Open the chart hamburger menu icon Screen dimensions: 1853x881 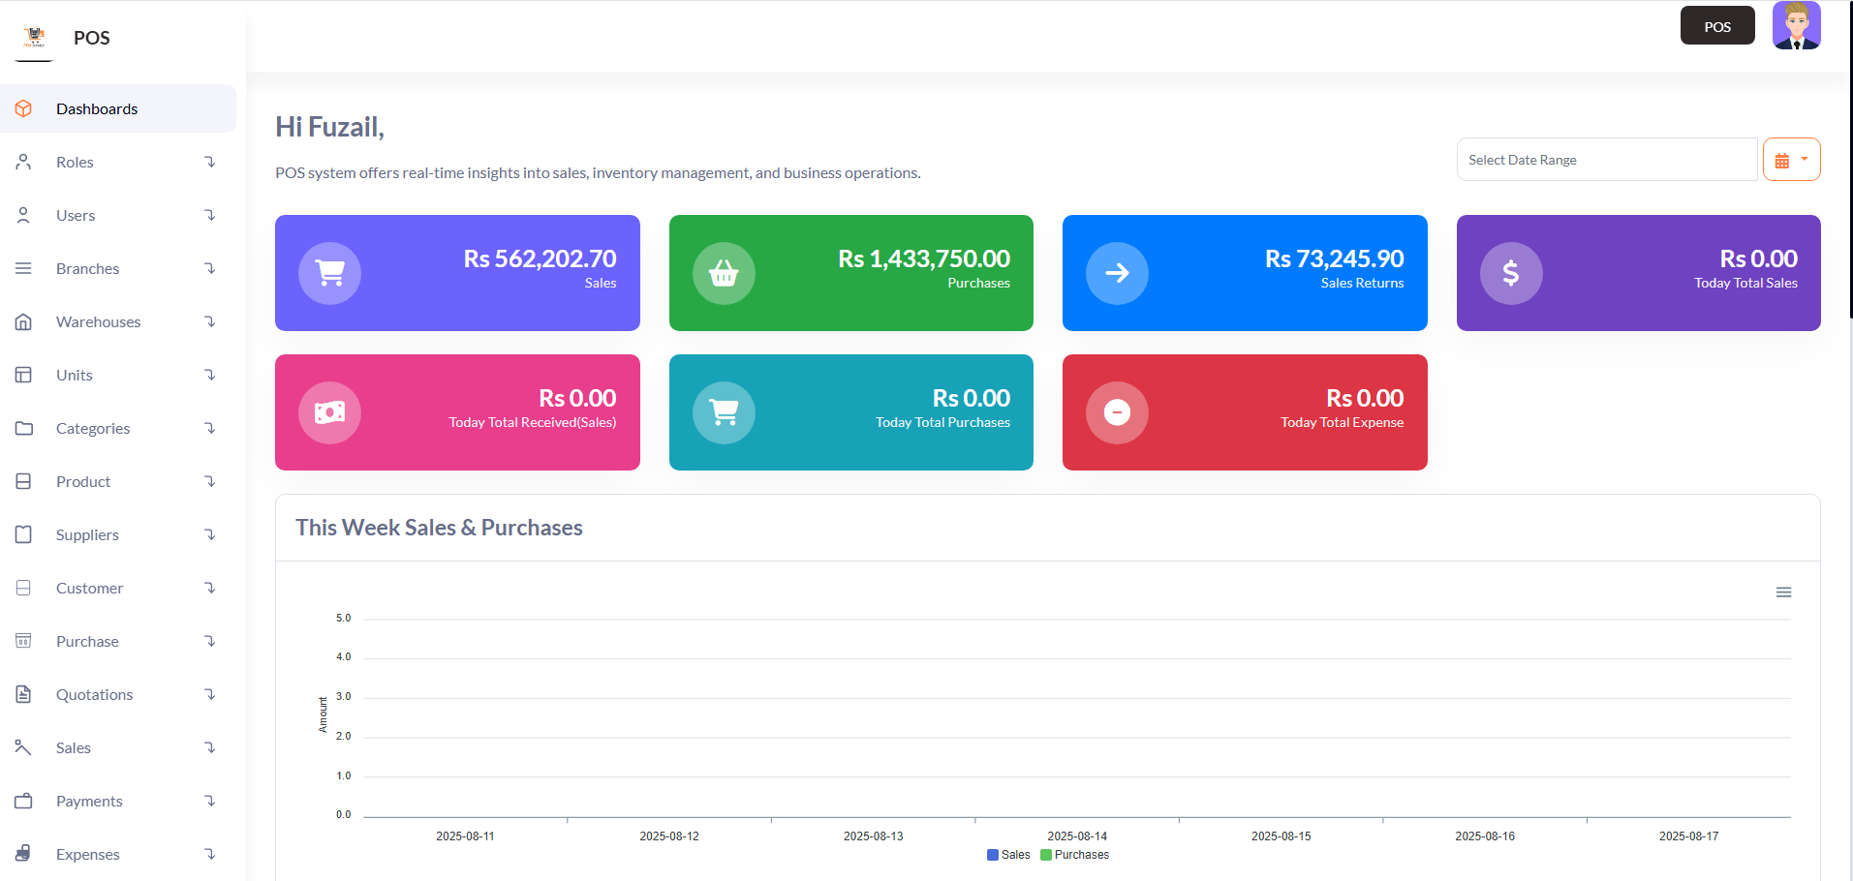1783,592
